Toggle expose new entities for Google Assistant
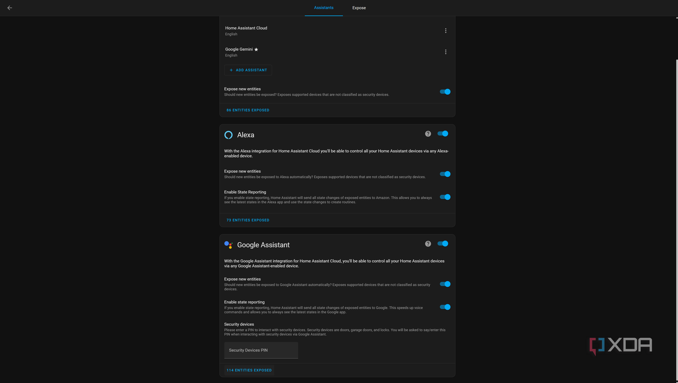The image size is (678, 383). [445, 284]
